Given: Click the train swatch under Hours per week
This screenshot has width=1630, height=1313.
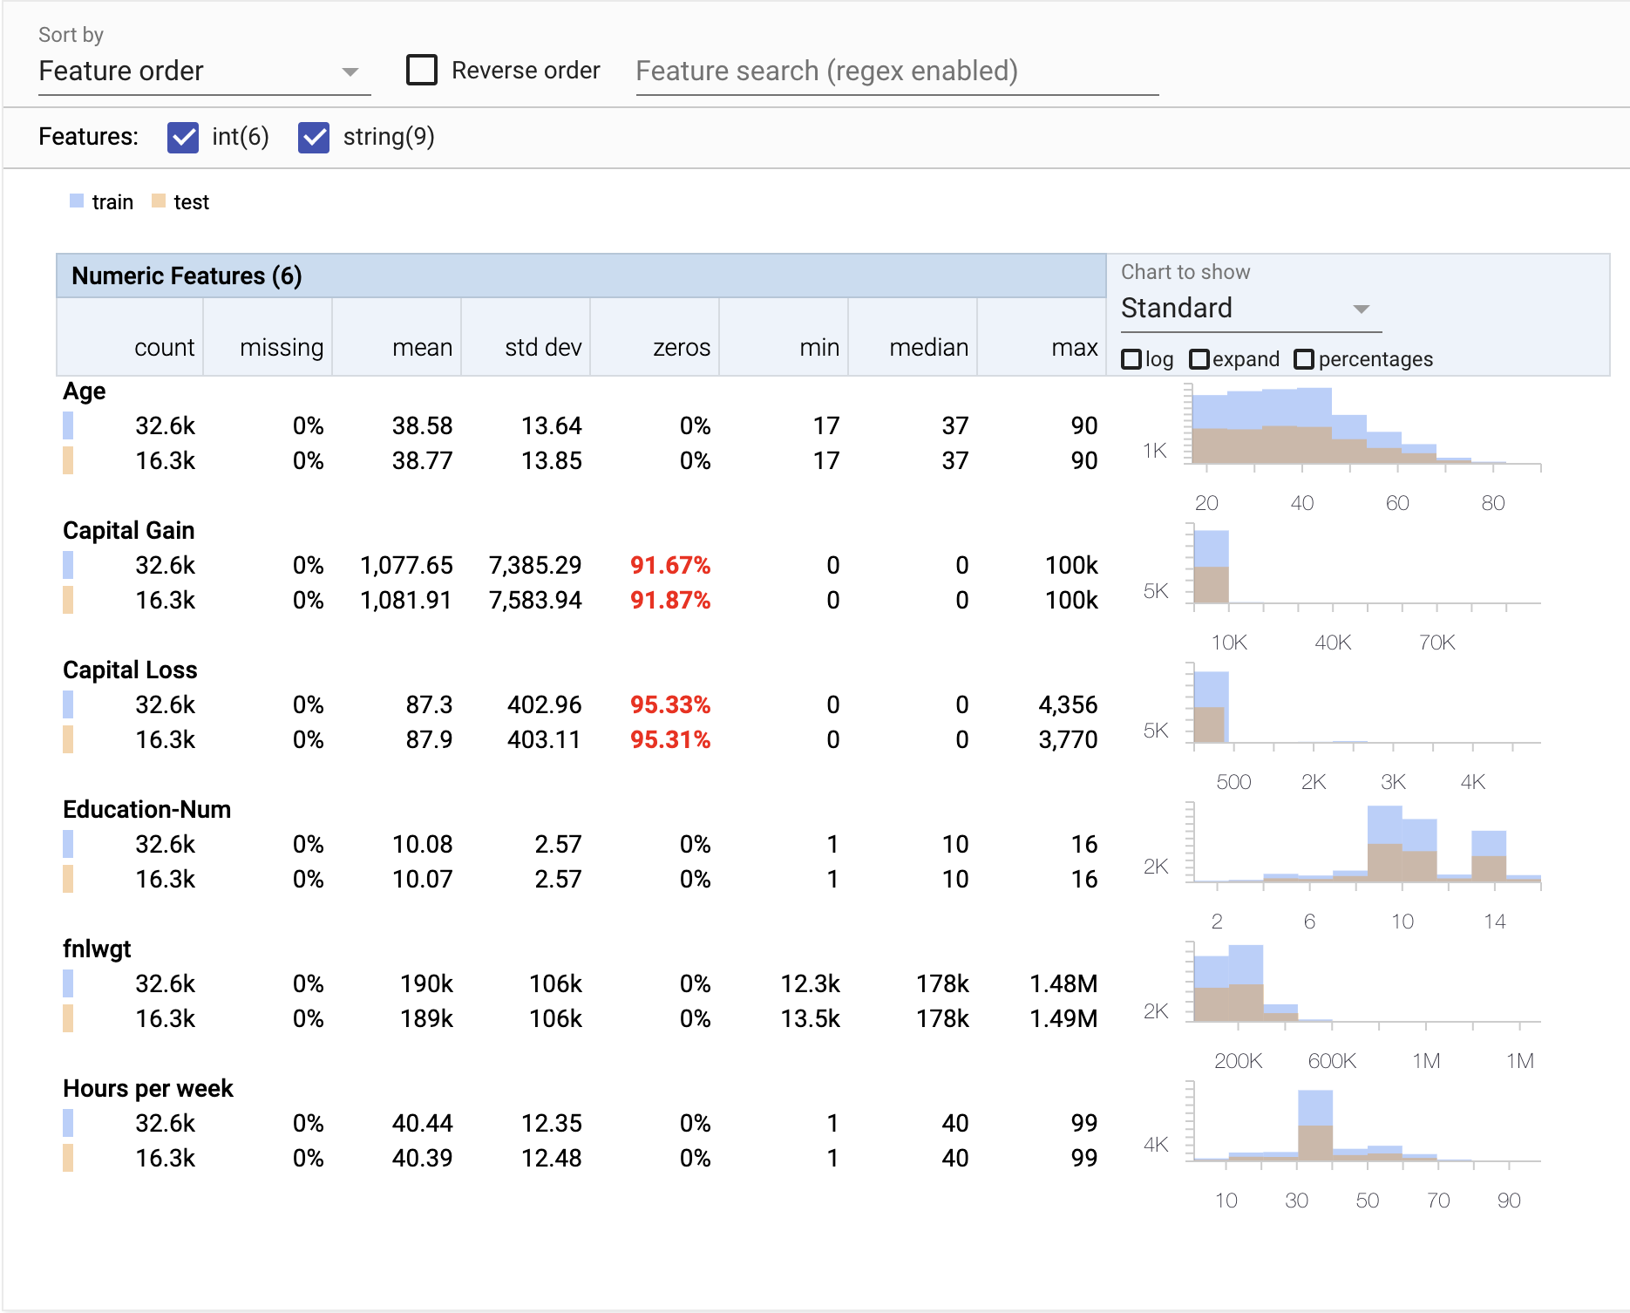Looking at the screenshot, I should (68, 1123).
